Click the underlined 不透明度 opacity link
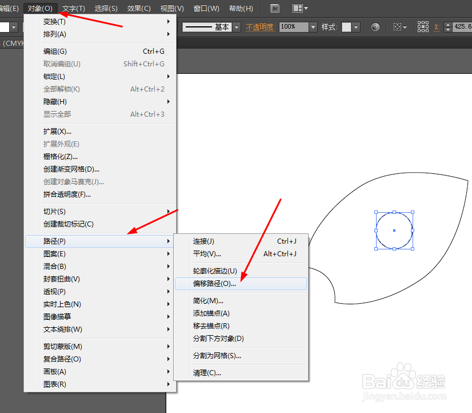 [x=261, y=26]
